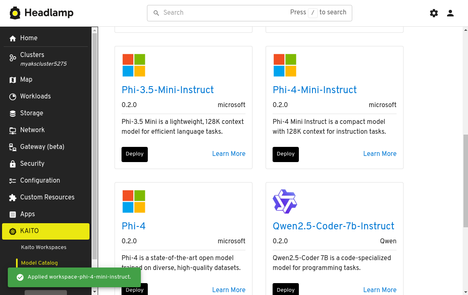This screenshot has height=295, width=468.
Task: Select Kaito Workspaces submenu
Action: (44, 247)
